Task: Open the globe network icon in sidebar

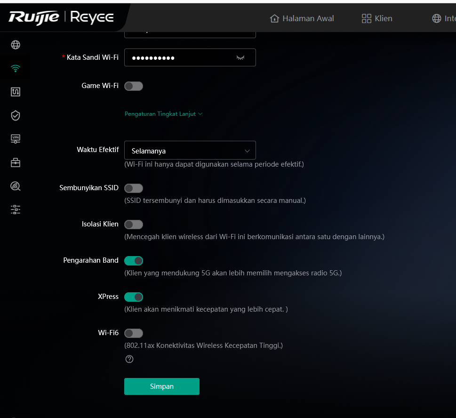Action: (x=16, y=45)
